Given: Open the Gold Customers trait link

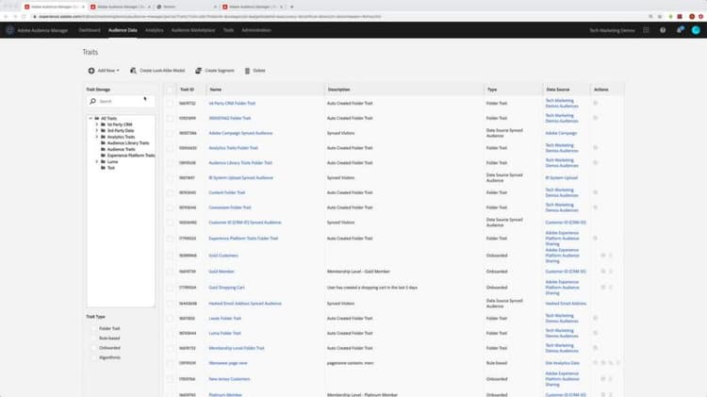Looking at the screenshot, I should click(223, 256).
